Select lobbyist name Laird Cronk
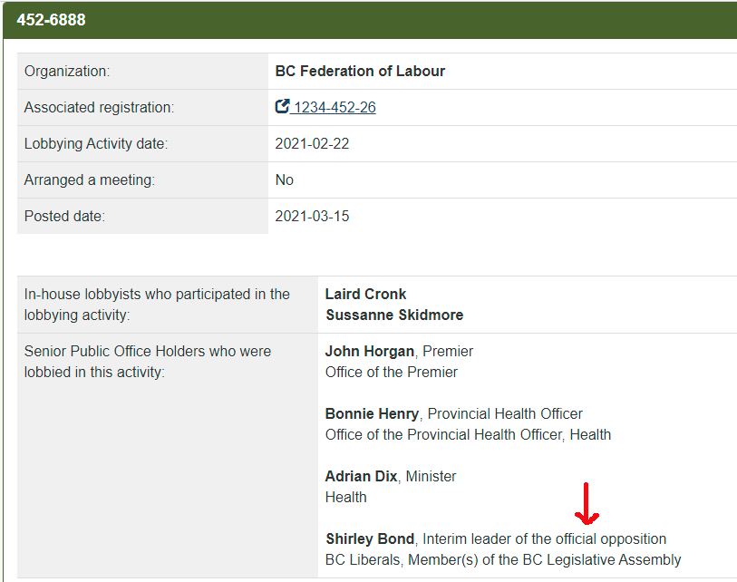The height and width of the screenshot is (582, 737). [x=365, y=294]
